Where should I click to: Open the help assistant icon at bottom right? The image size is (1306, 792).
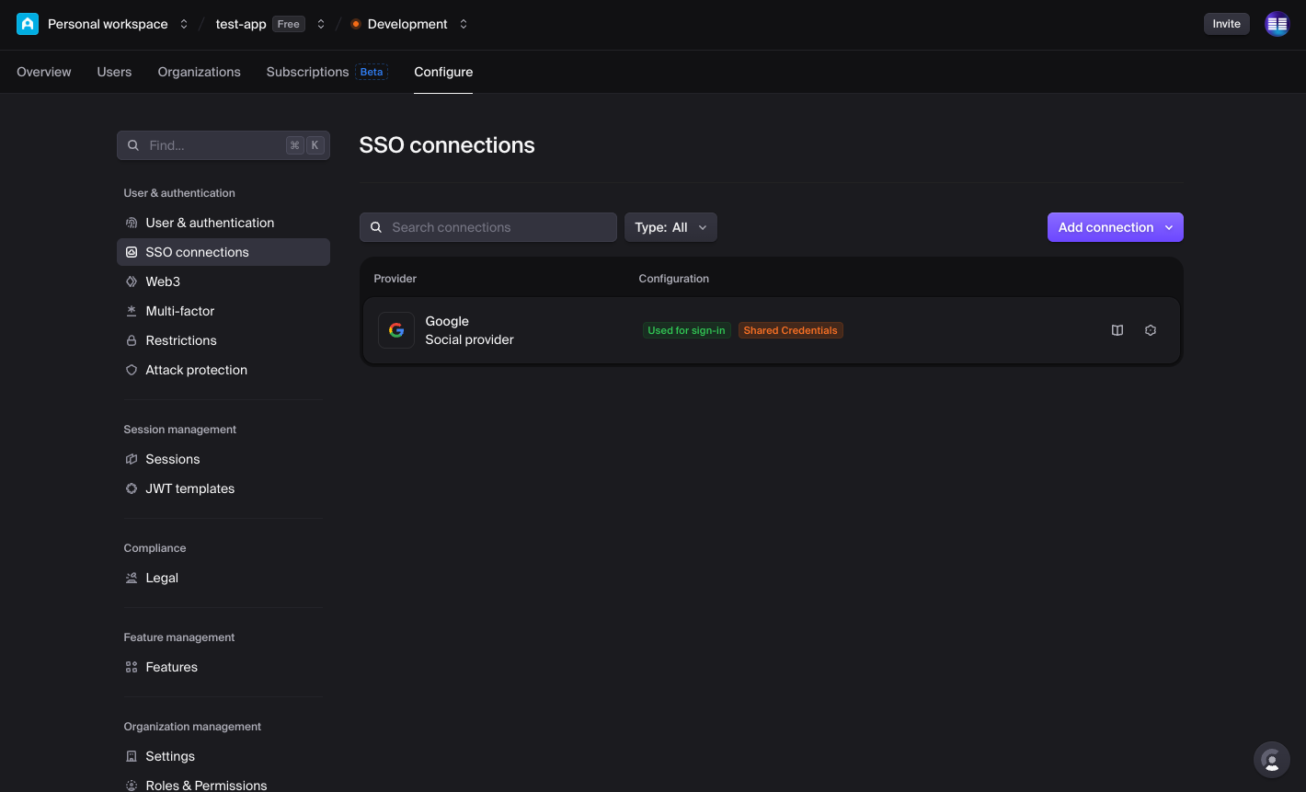click(1271, 760)
